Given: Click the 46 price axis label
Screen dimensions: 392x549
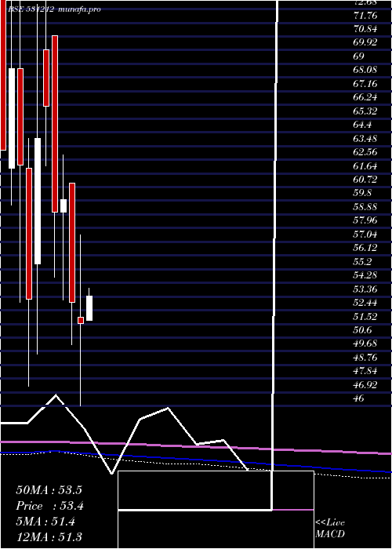Looking at the screenshot, I should [359, 398].
